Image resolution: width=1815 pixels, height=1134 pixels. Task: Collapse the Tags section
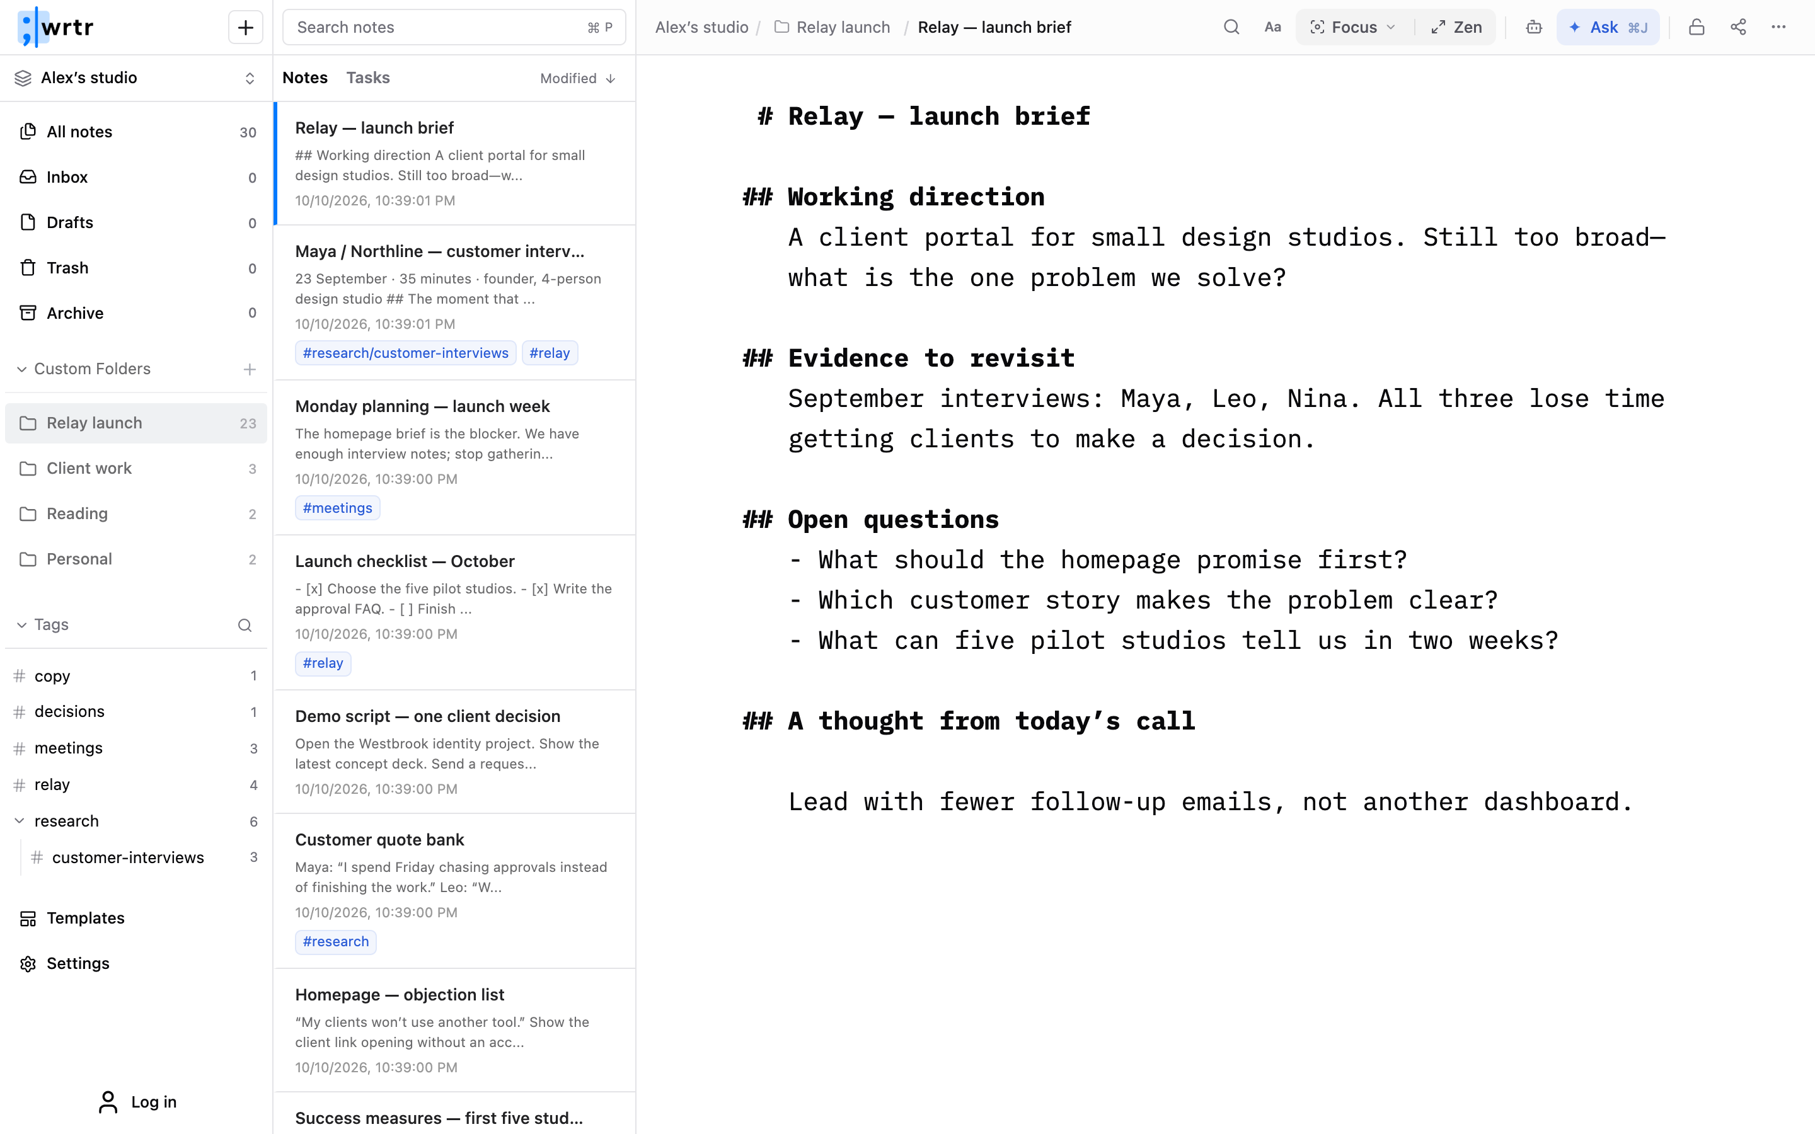pos(22,625)
